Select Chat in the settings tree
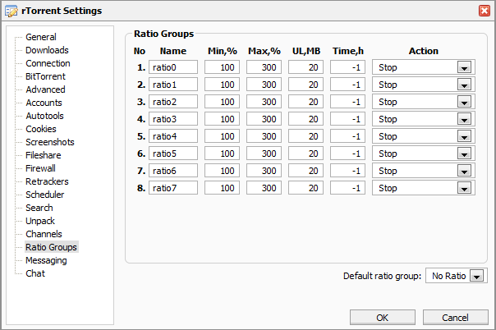The image size is (496, 330). [35, 273]
